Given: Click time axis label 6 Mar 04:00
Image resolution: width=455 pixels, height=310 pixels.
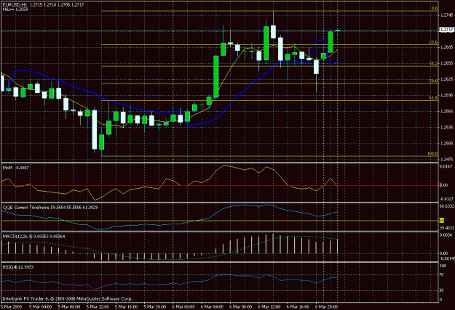Looking at the screenshot, I should [212, 307].
